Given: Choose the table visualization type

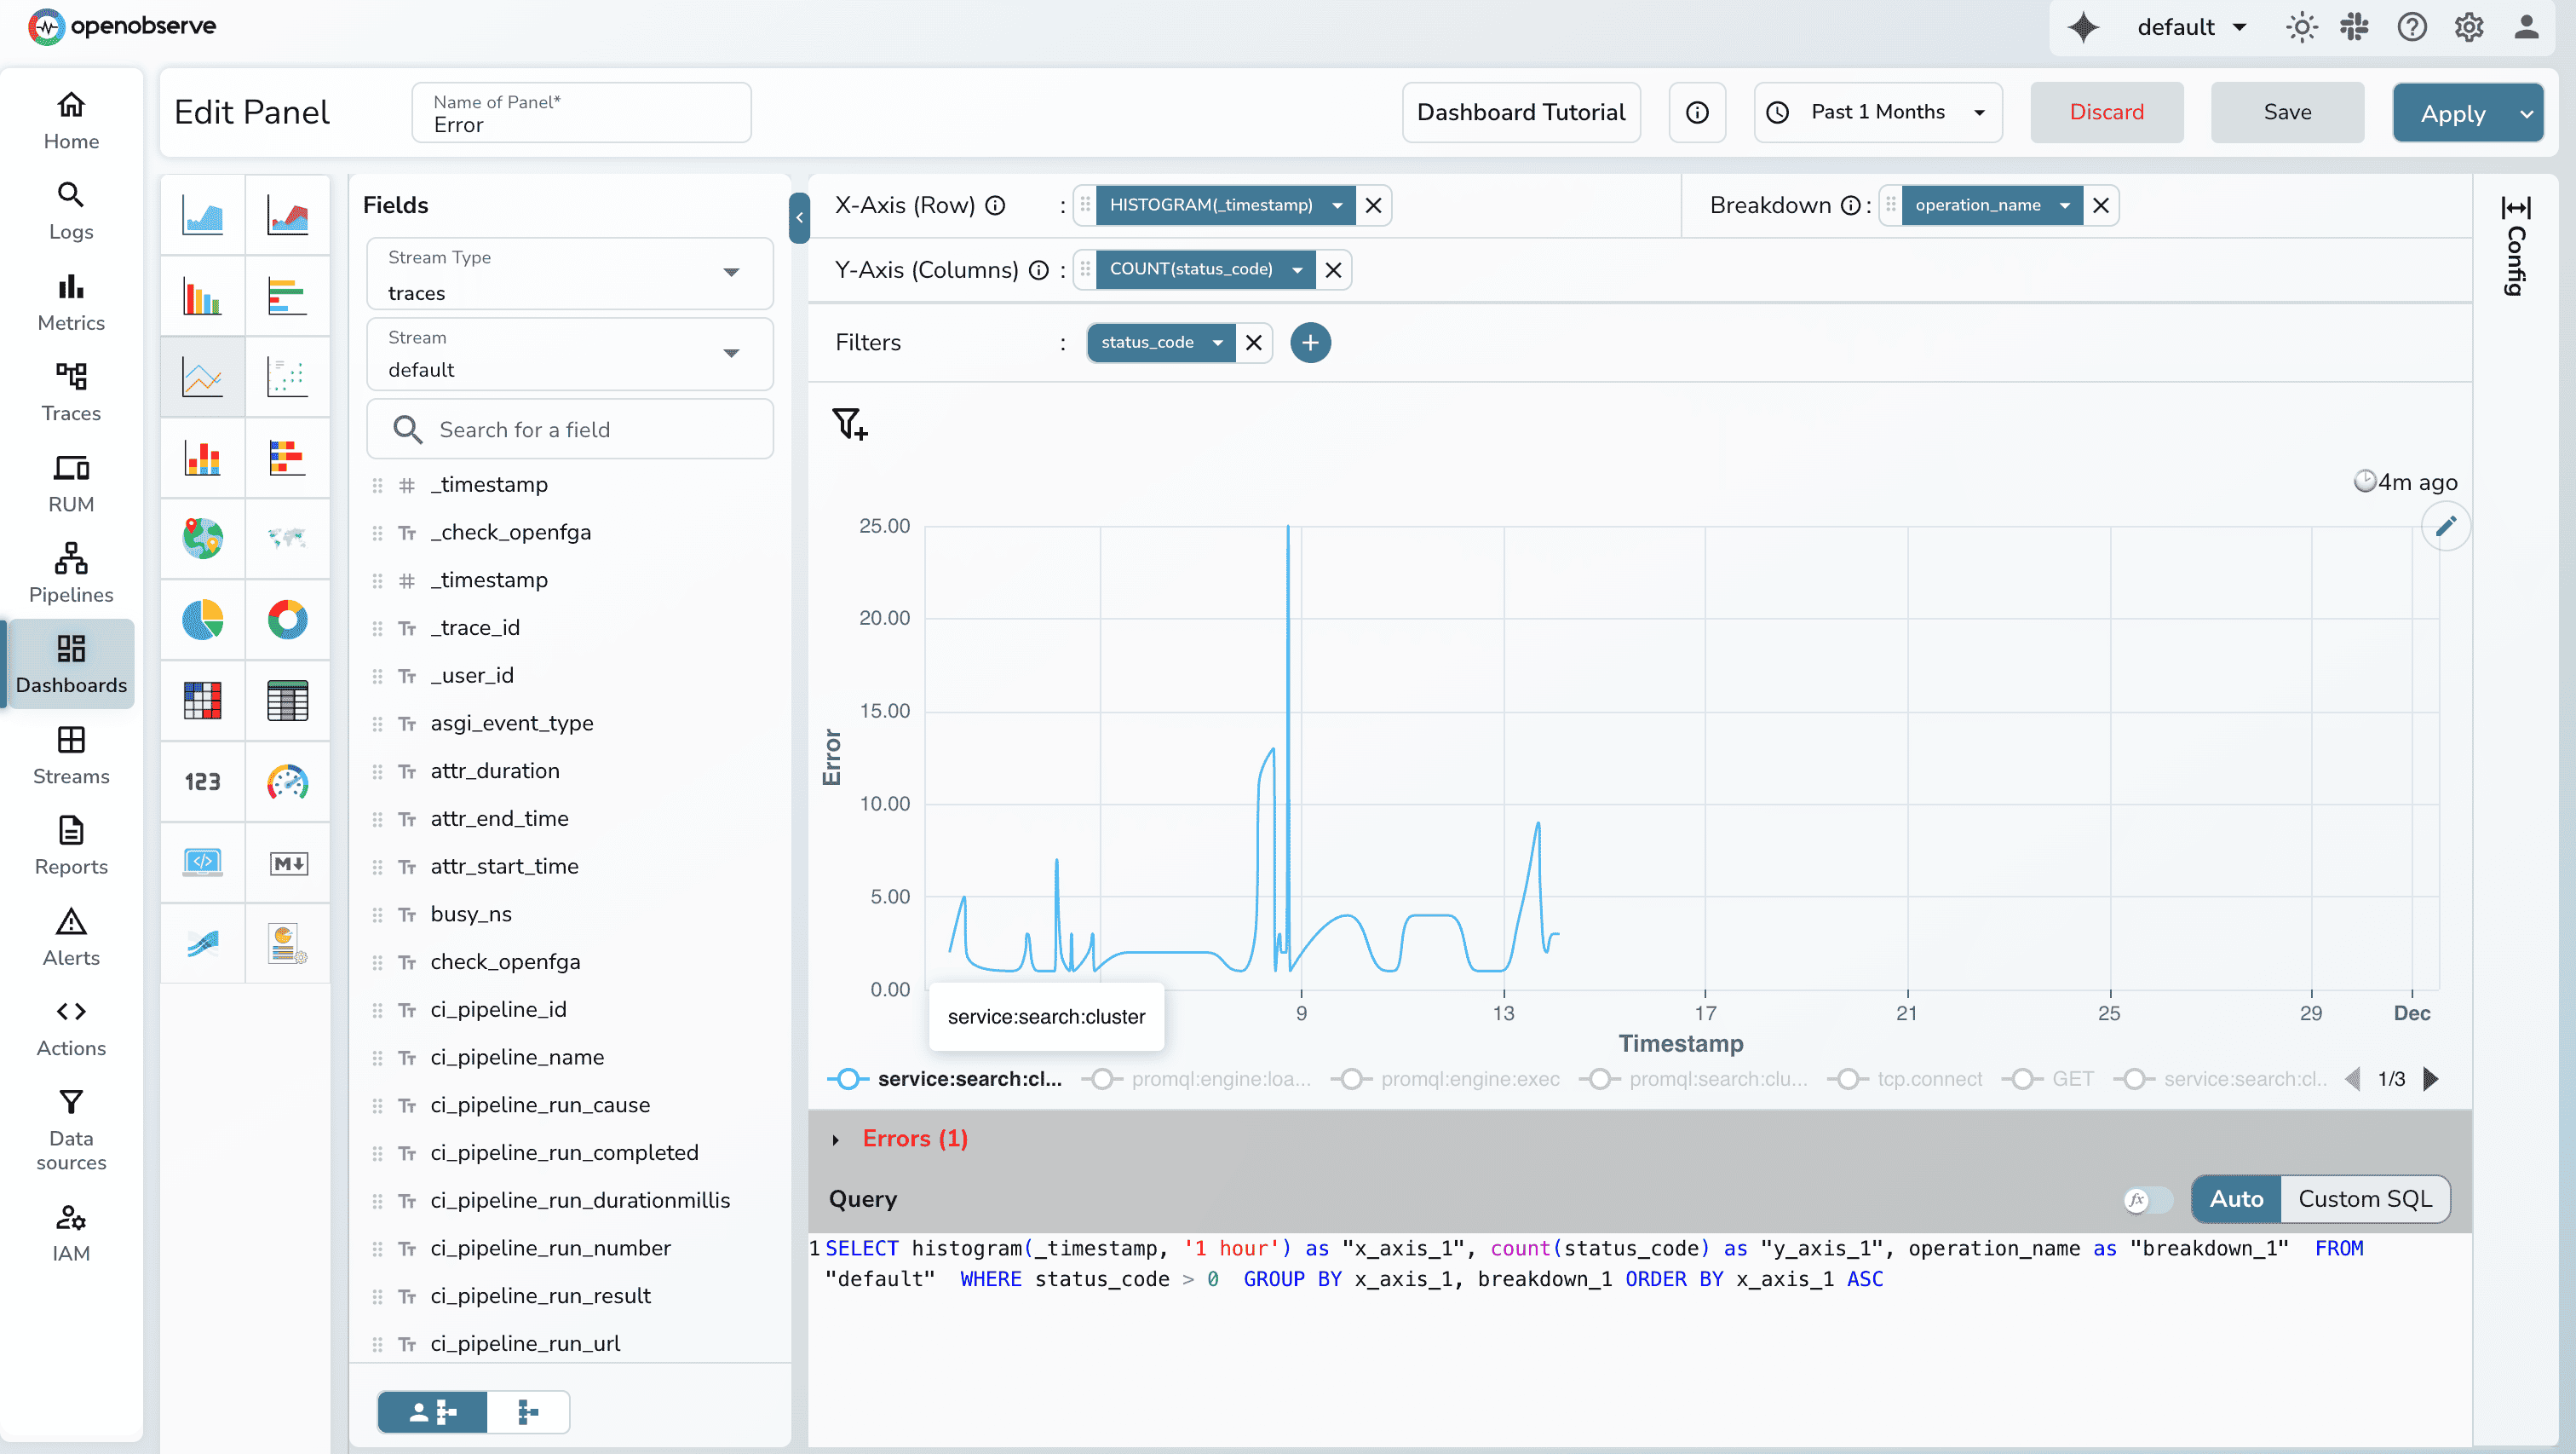Looking at the screenshot, I should [287, 701].
